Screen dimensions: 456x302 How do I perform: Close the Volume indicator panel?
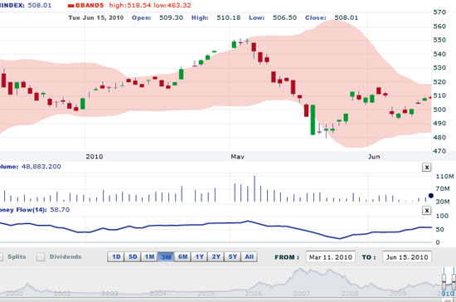[x=426, y=168]
